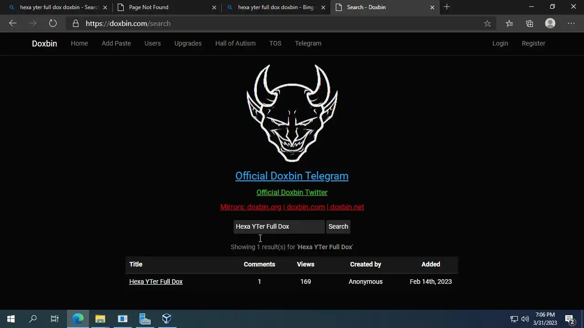Add this page to favorites with the star icon
This screenshot has height=328, width=584.
point(487,23)
